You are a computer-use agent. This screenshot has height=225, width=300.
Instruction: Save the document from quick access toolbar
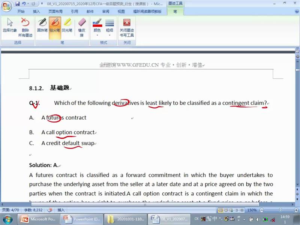17,3
